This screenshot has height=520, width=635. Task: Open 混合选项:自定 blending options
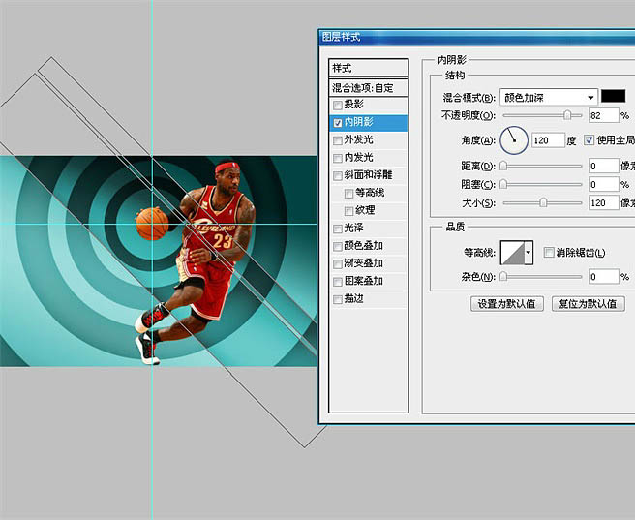pyautogui.click(x=368, y=88)
